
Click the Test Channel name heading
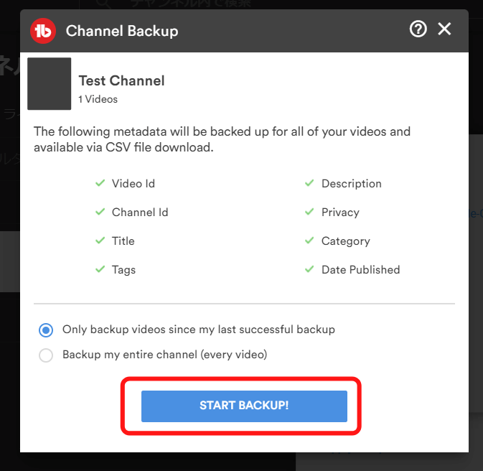[x=122, y=80]
